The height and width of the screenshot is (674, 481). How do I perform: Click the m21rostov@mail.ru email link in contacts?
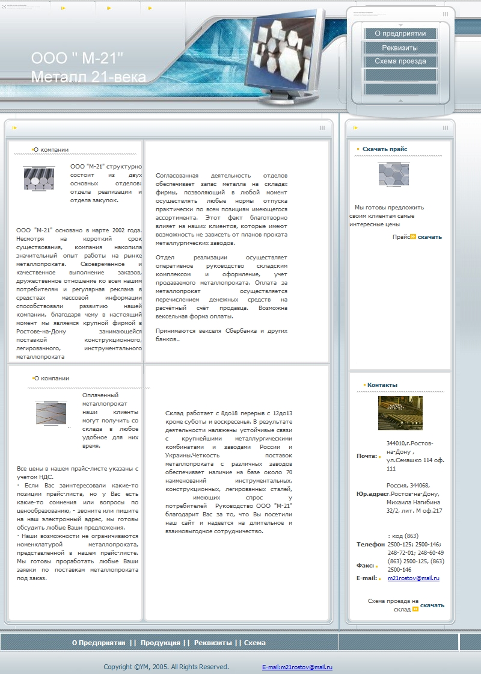[414, 578]
